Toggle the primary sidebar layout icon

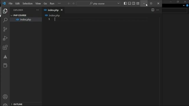(125, 3)
